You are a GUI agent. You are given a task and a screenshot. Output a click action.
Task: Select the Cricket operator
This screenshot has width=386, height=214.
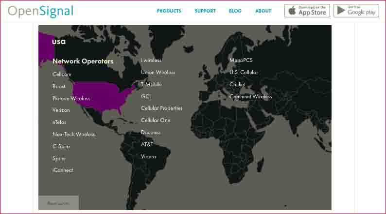(237, 84)
